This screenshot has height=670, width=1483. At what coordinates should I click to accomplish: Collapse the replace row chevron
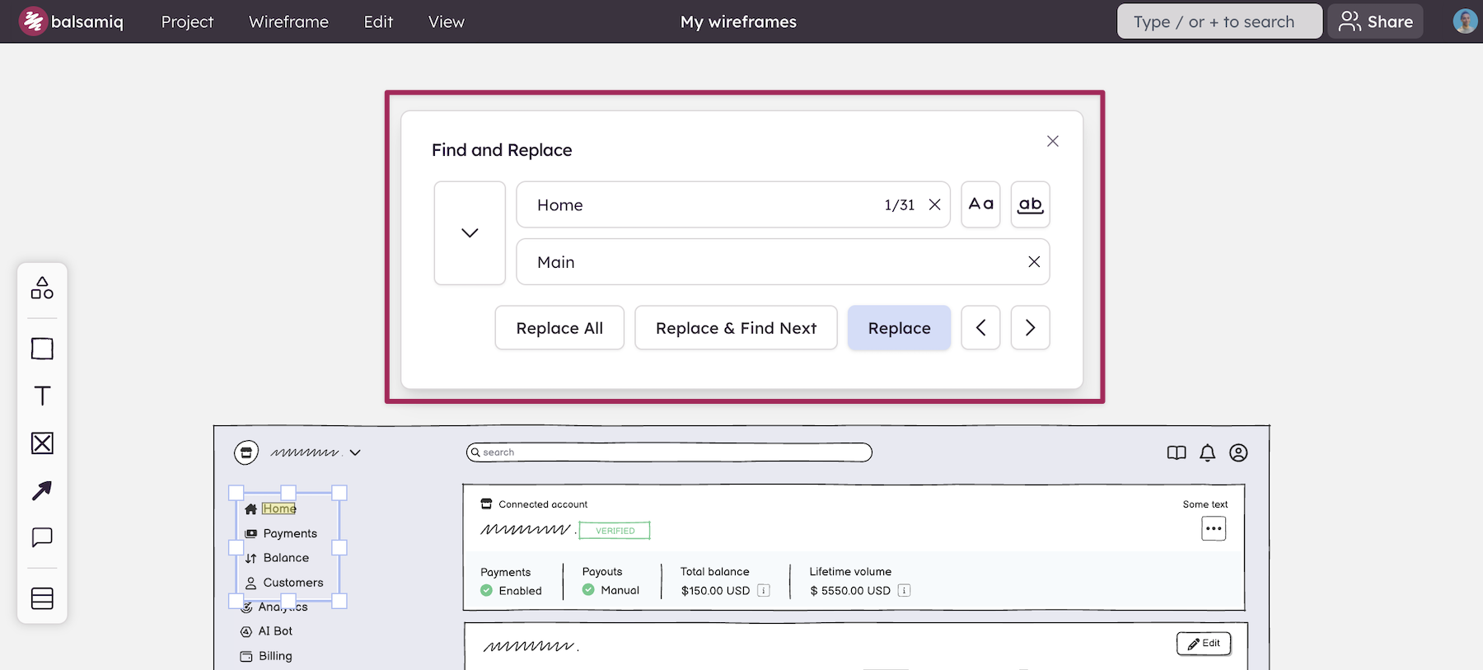tap(470, 233)
